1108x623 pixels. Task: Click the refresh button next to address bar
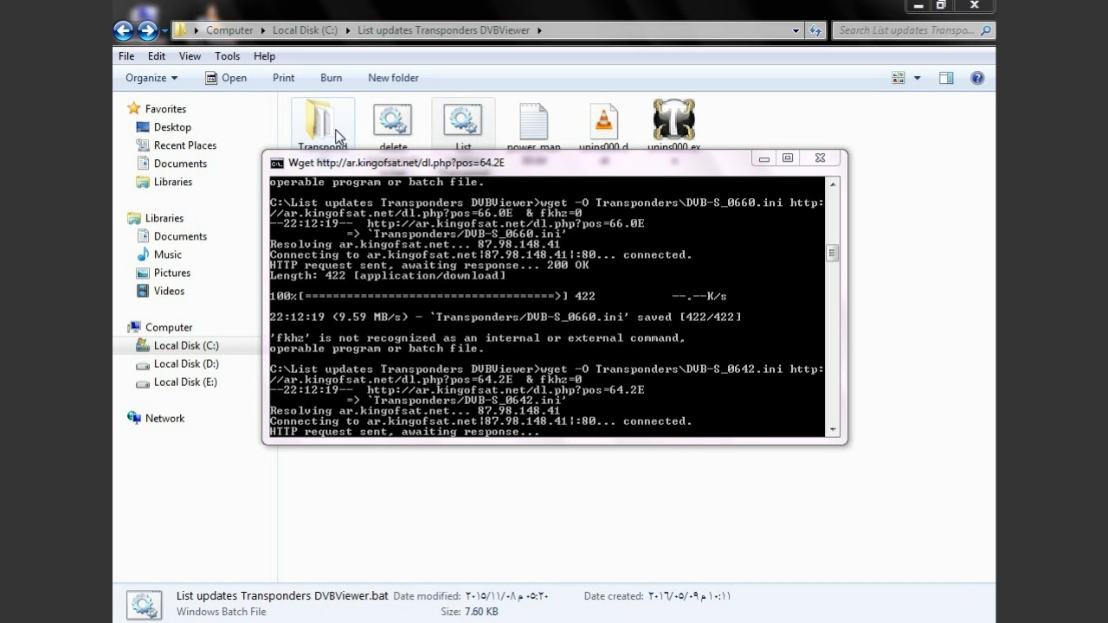(x=815, y=30)
